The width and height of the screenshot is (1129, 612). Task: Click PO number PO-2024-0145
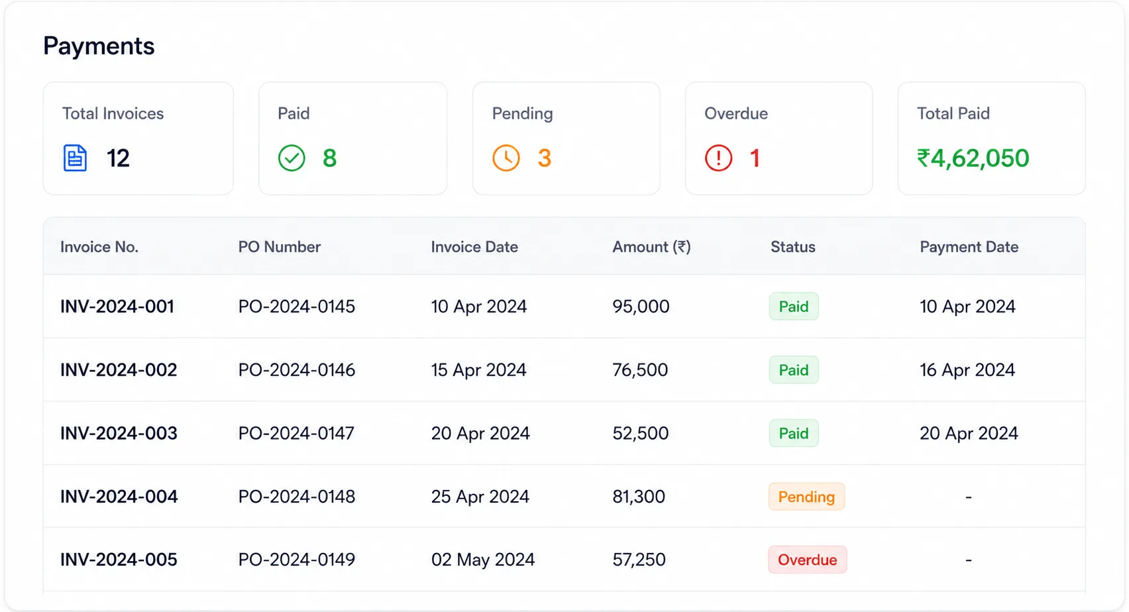coord(297,306)
